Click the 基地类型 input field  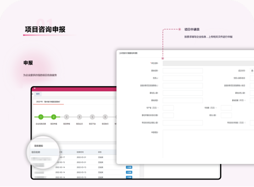click(183, 100)
